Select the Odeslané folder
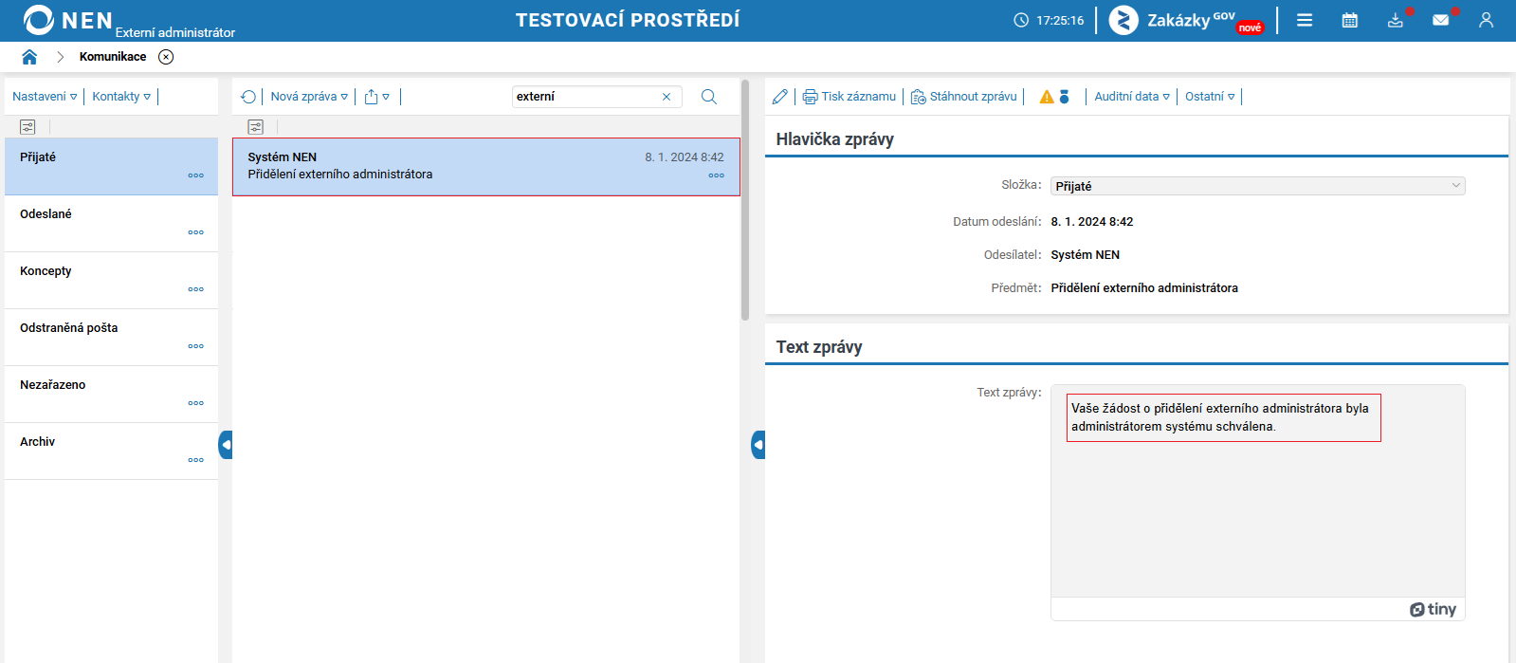 click(112, 224)
